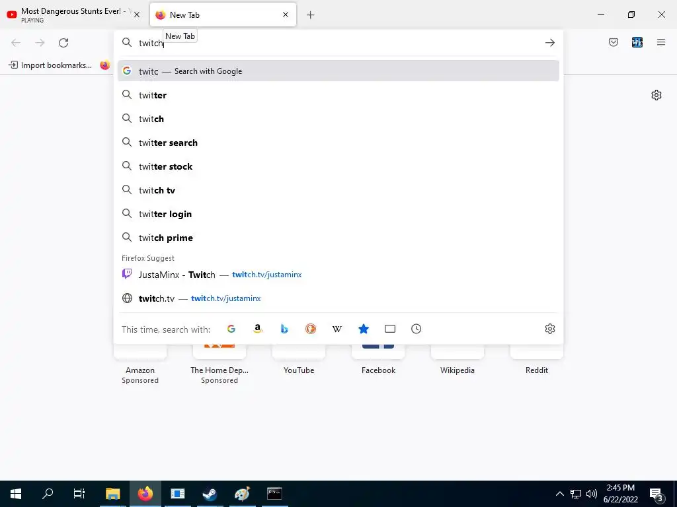Open the notification center icon
Screen dimensions: 677x507
point(657,494)
